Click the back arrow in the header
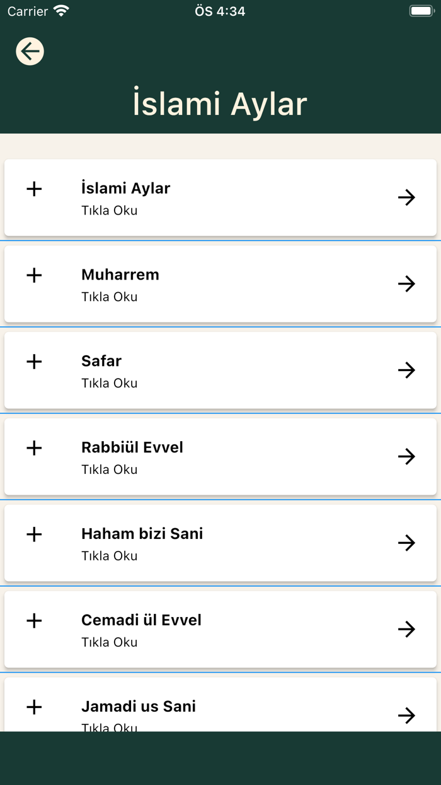The image size is (441, 785). 30,51
